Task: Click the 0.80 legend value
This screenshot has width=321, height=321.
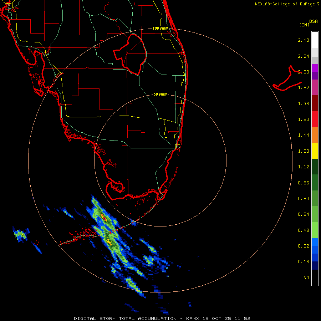Action: [x=304, y=199]
